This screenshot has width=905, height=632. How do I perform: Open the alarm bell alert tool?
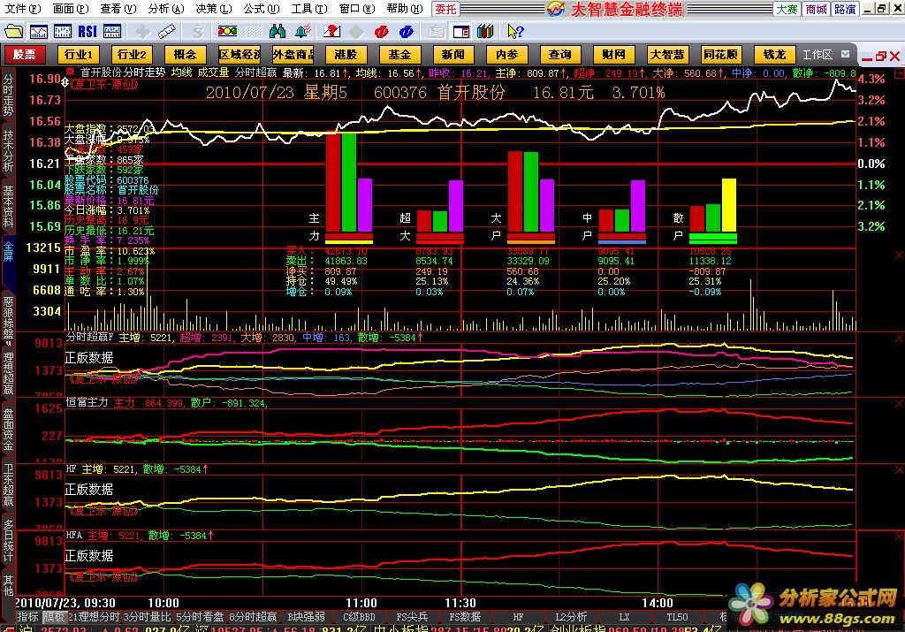point(303,31)
